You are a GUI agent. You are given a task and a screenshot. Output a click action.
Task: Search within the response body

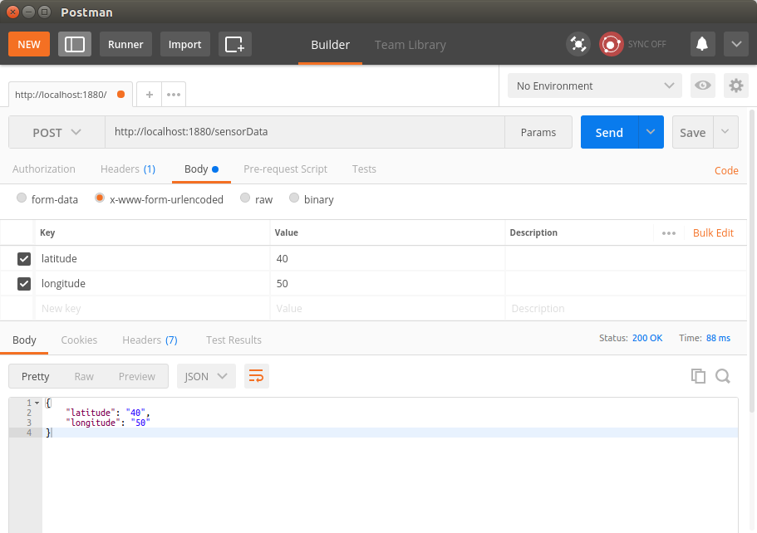coord(723,376)
